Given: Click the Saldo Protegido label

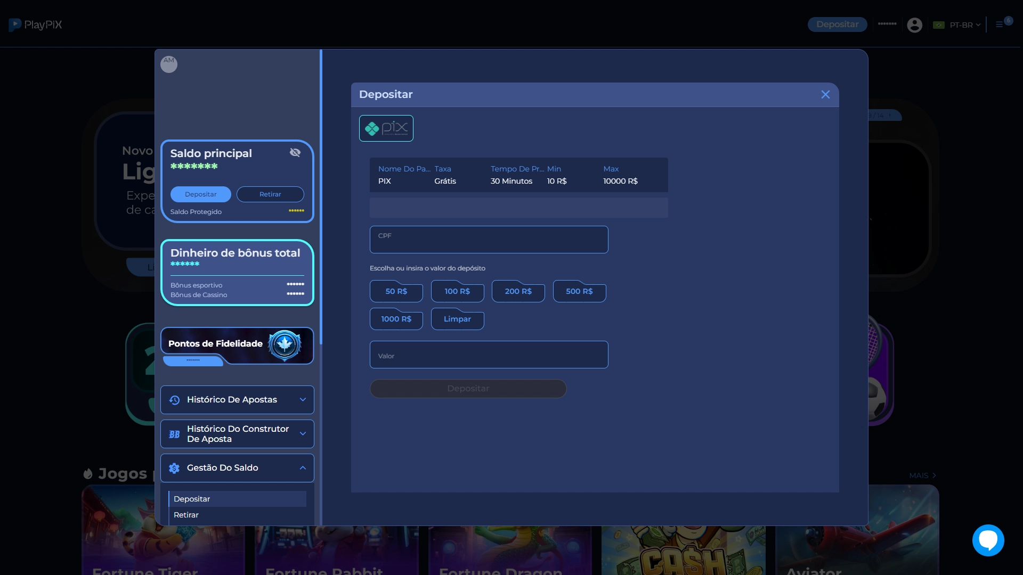Looking at the screenshot, I should pyautogui.click(x=196, y=212).
